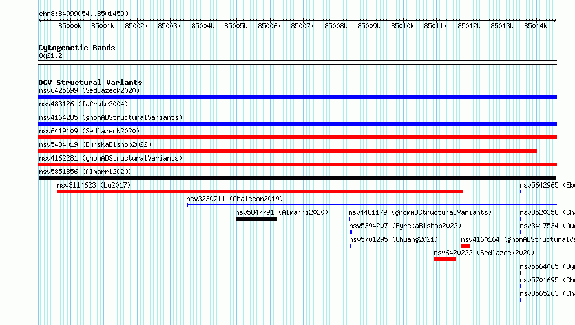Select the 8q21.2 band label
Viewport: 575px width, 325px height.
tap(50, 55)
